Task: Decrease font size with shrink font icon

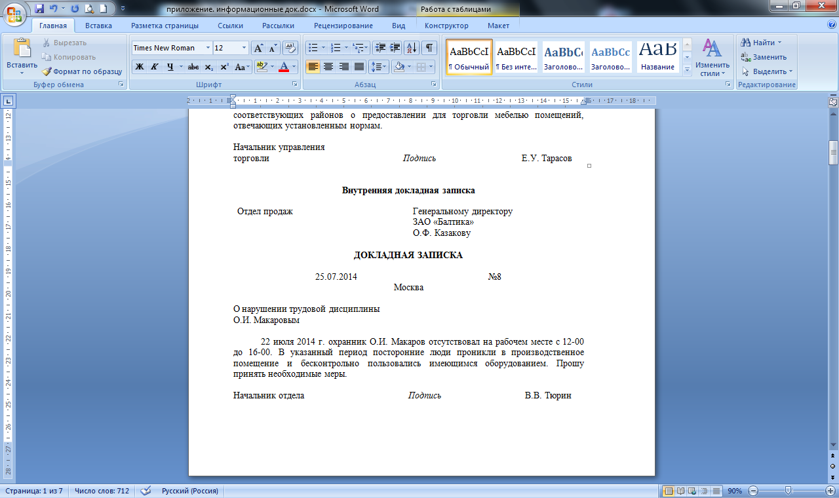Action: tap(273, 48)
